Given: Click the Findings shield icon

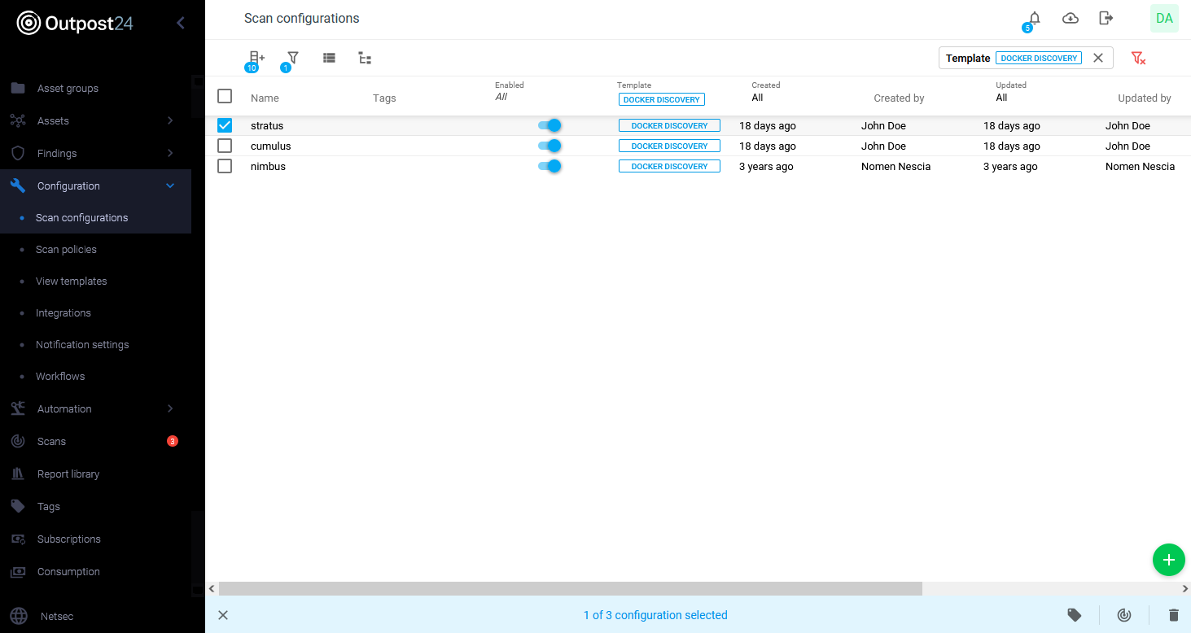Looking at the screenshot, I should (18, 153).
